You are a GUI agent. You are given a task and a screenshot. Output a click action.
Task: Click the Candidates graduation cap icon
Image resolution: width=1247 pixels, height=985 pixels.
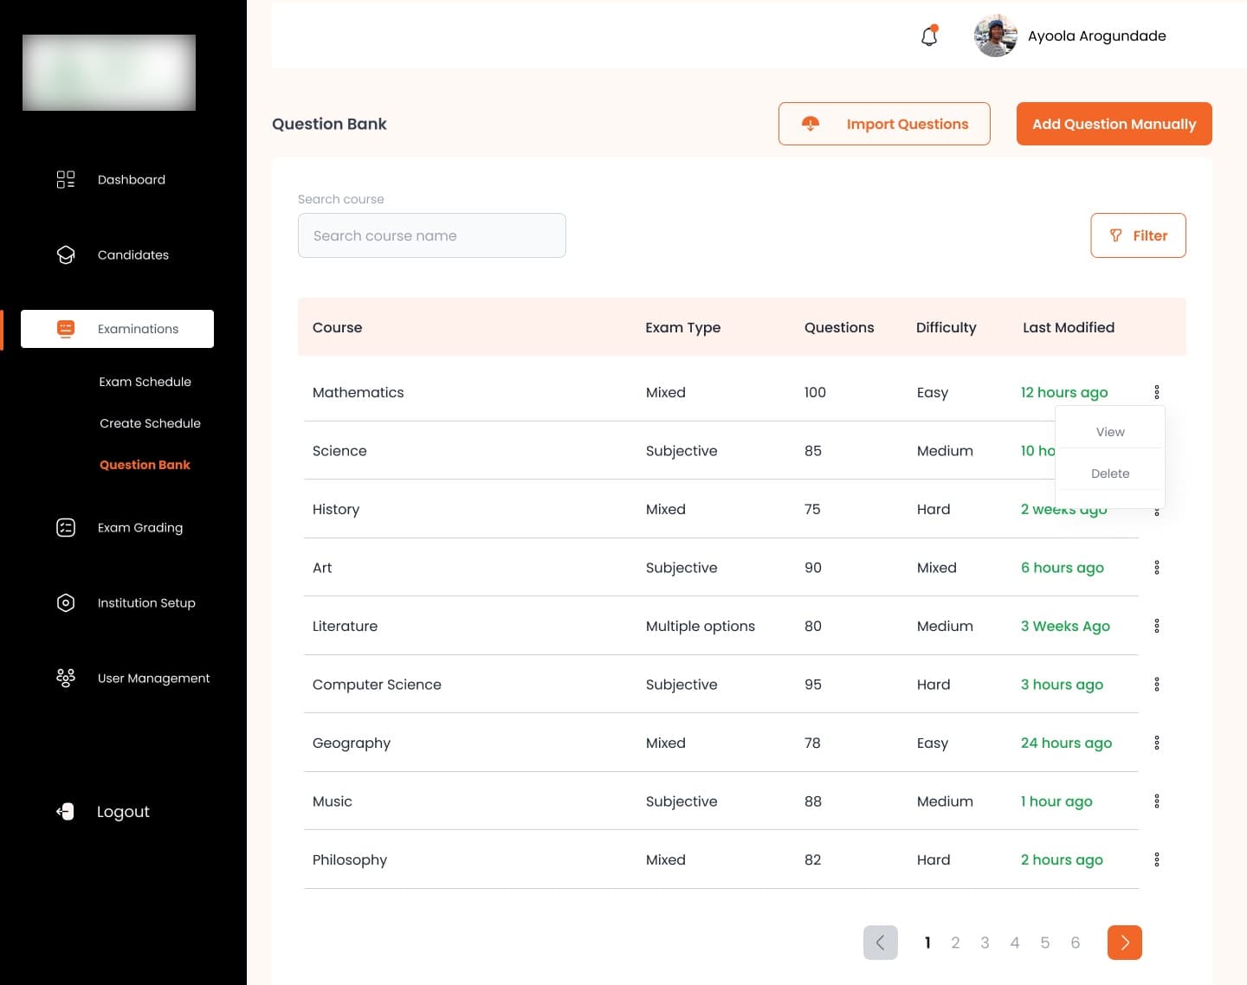(x=66, y=254)
